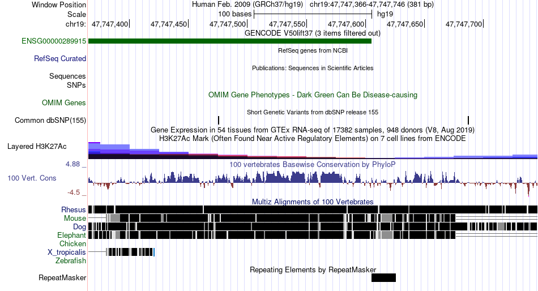Viewport: 538px width, 291px height.
Task: Click the 4.88 upper conservation scale value
Action: tap(72, 164)
